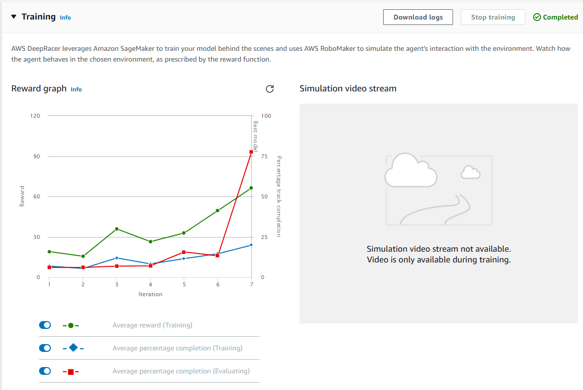
Task: Click the green reward point at iteration 7
Action: pyautogui.click(x=251, y=188)
